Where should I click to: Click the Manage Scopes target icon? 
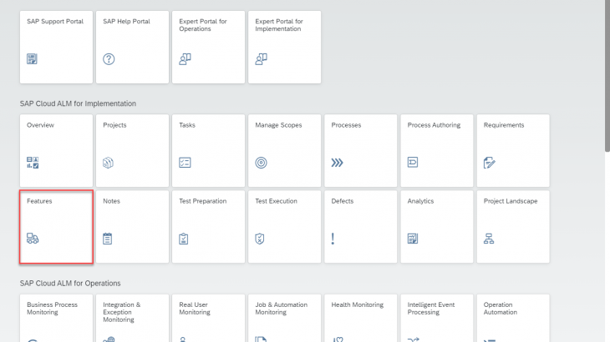point(261,163)
